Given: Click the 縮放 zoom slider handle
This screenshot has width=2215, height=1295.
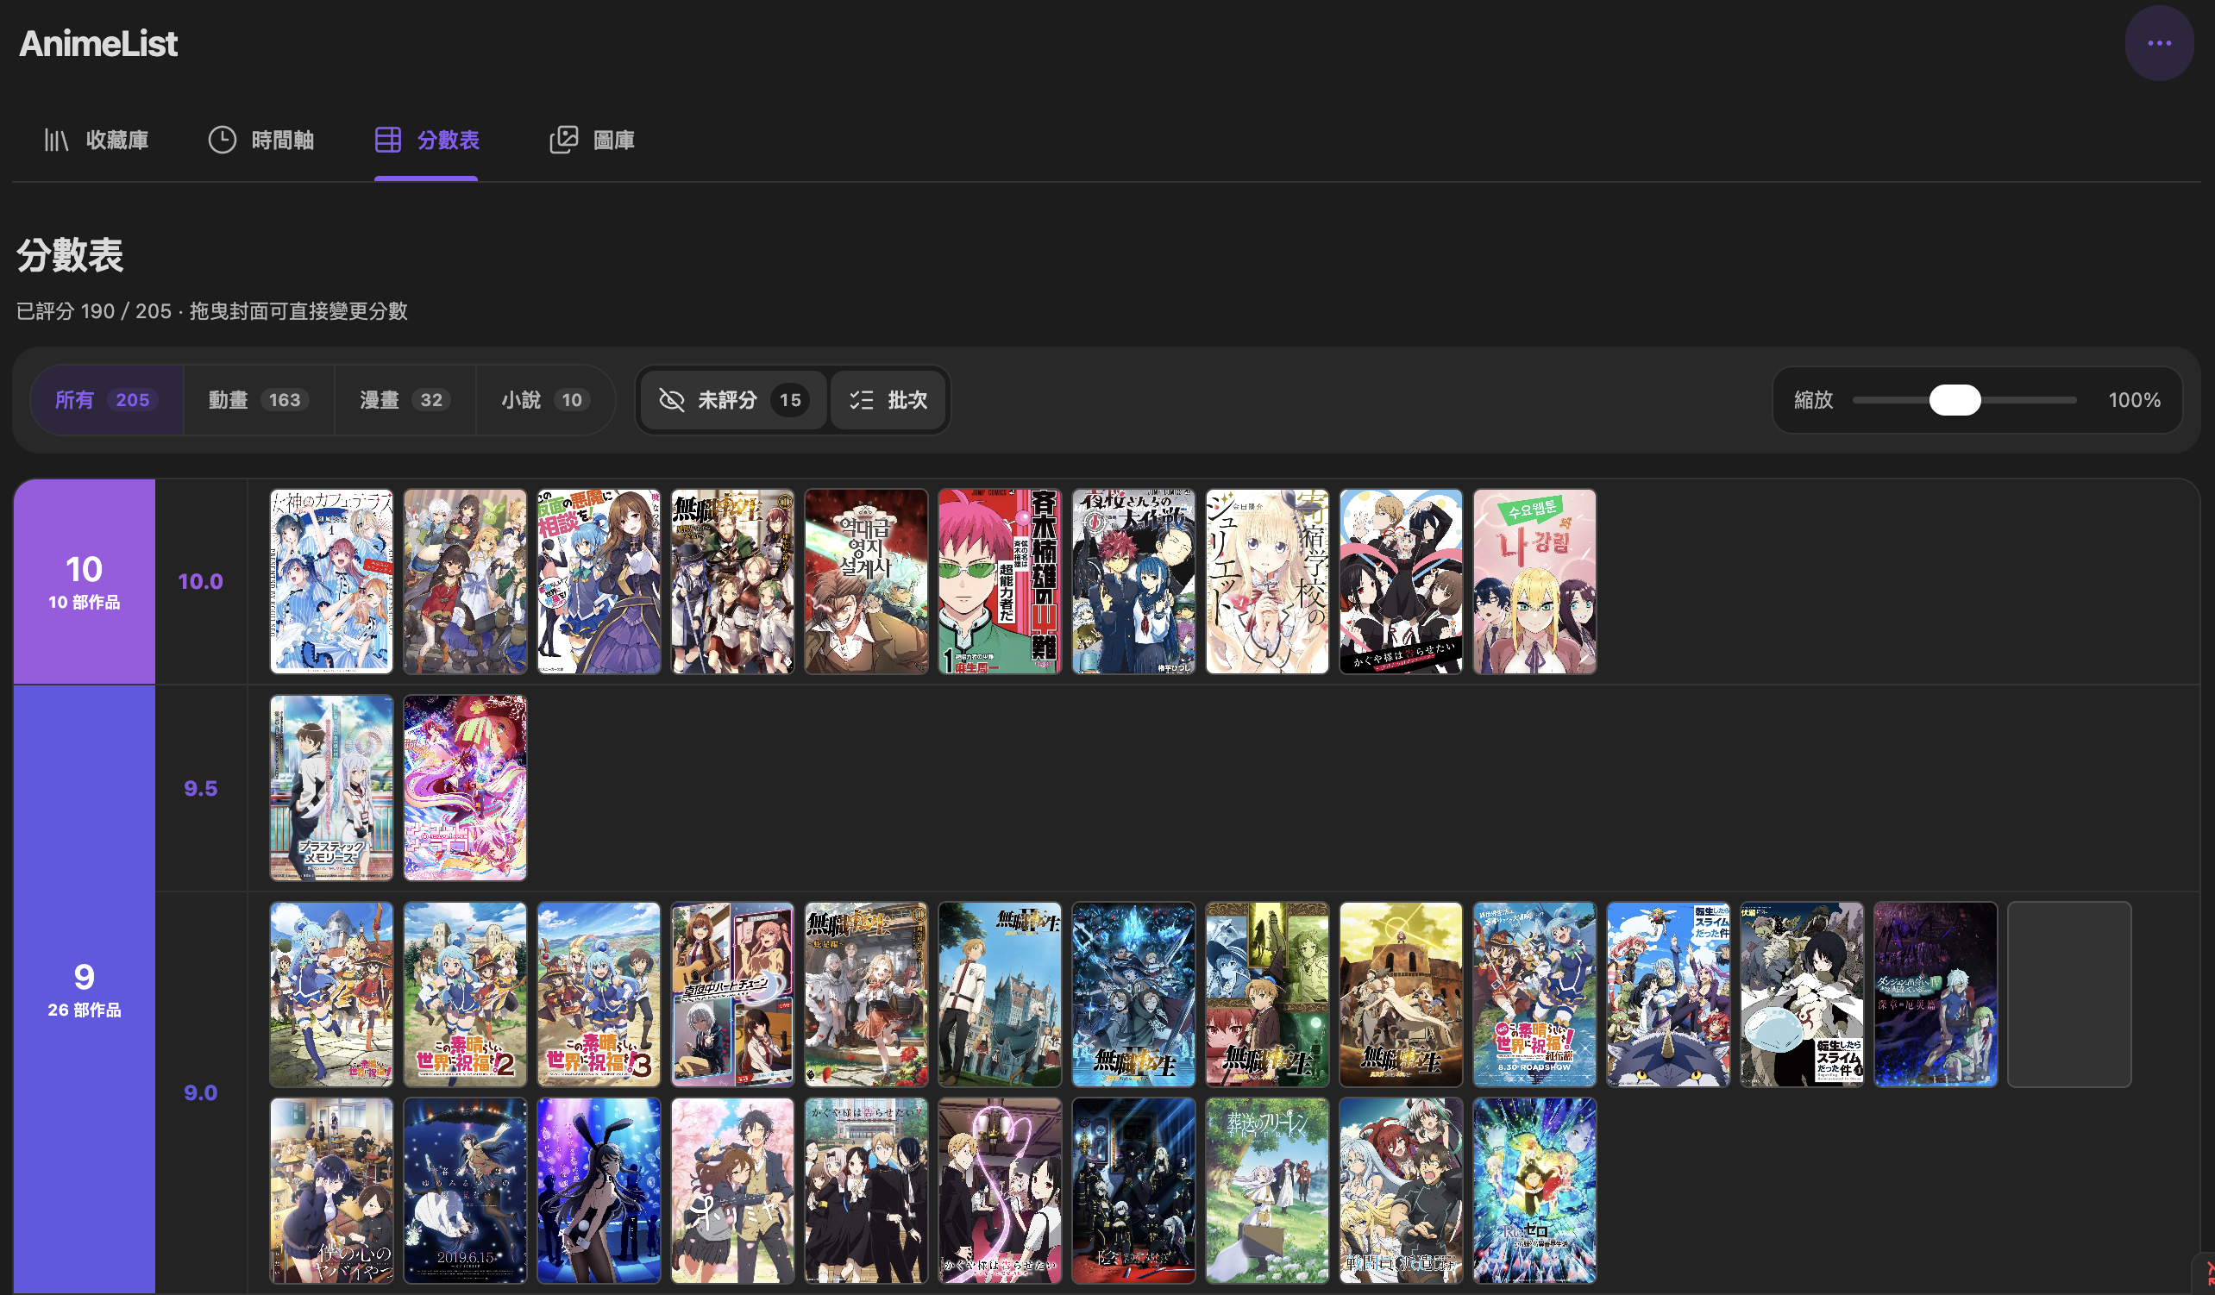Looking at the screenshot, I should point(1955,401).
